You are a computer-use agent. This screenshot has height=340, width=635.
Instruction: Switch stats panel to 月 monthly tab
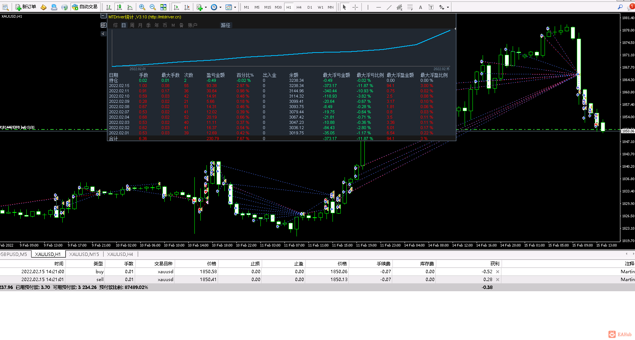140,25
